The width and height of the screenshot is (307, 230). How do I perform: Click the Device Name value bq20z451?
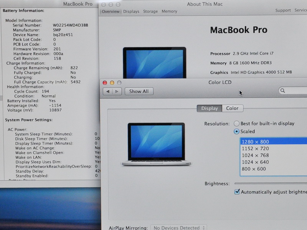pyautogui.click(x=63, y=35)
